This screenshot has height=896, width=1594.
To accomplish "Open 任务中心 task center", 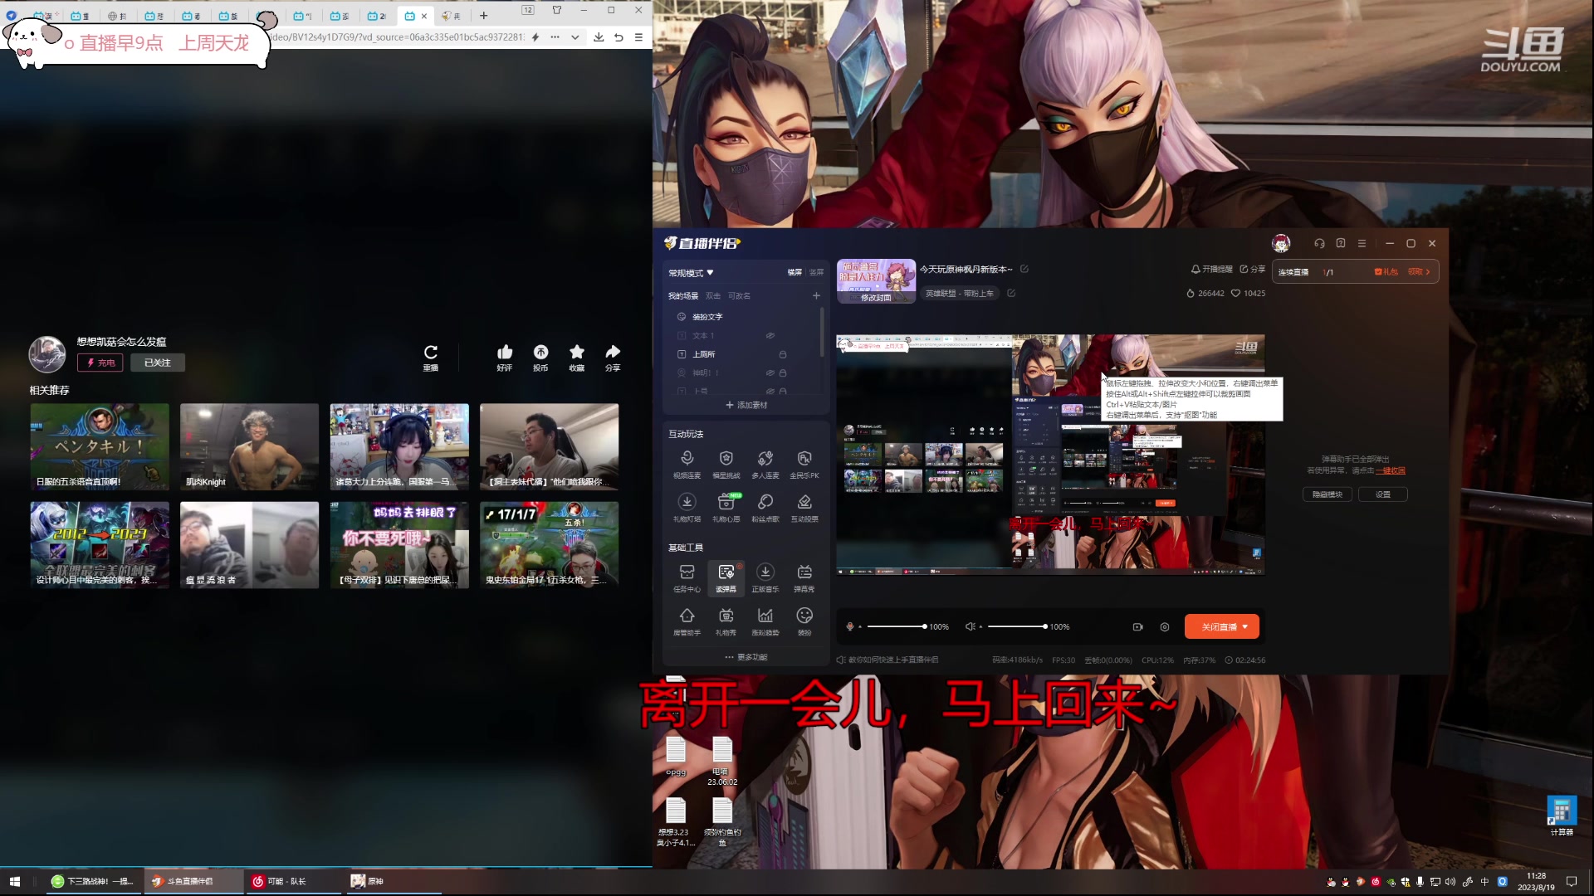I will pos(687,578).
